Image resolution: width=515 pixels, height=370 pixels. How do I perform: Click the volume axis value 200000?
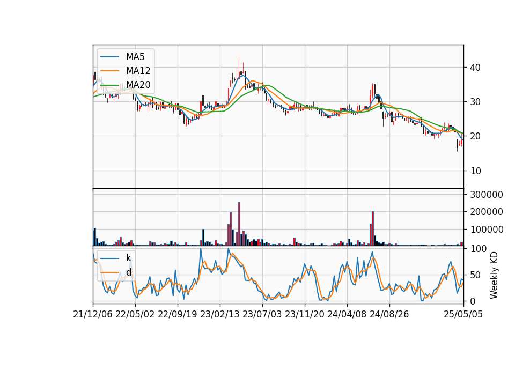click(487, 212)
